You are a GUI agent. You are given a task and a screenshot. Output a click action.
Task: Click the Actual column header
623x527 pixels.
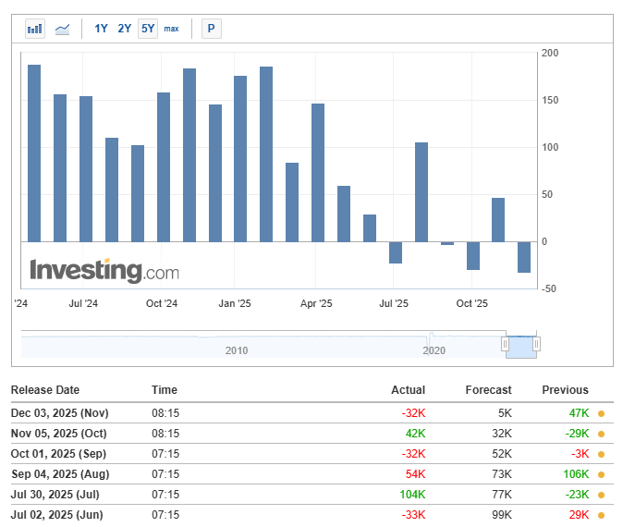408,390
